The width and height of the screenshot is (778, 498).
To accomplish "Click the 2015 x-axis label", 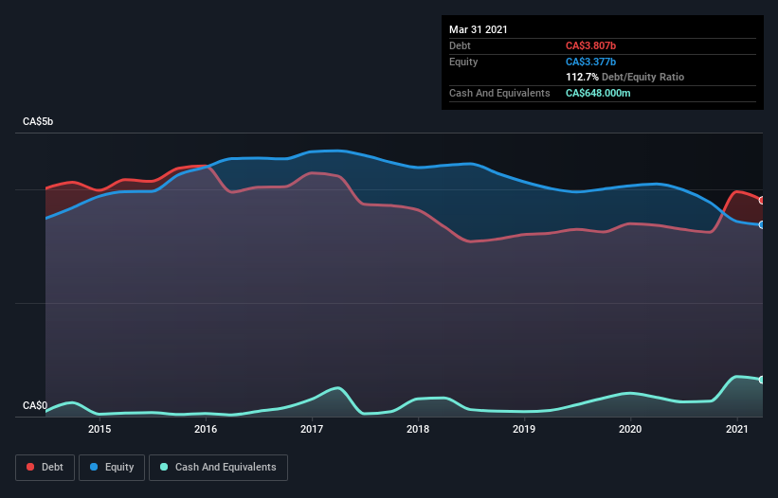I will pos(100,429).
